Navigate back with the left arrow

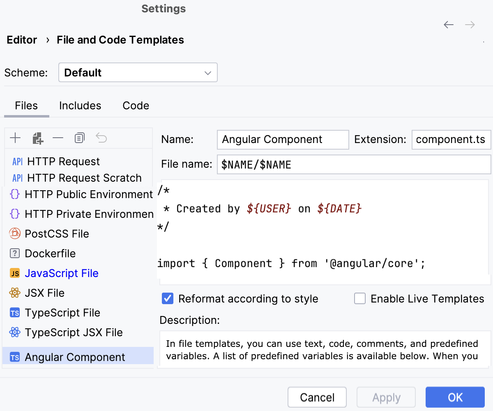click(449, 25)
